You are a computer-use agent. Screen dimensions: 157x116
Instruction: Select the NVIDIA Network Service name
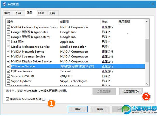28,52
